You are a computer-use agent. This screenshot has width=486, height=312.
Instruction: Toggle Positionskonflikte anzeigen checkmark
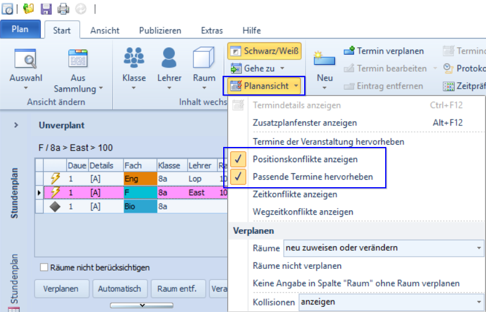click(238, 159)
